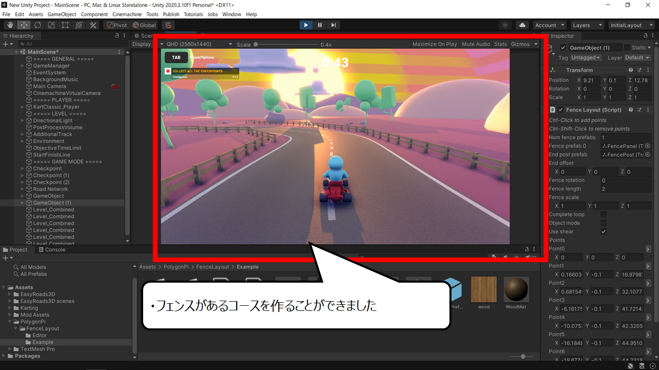
Task: Open Unity cloud services icon
Action: 523,25
